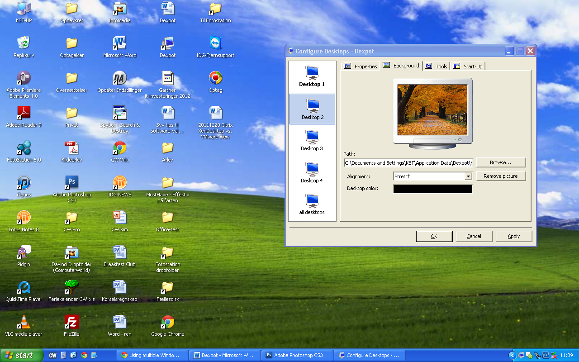Image resolution: width=579 pixels, height=362 pixels.
Task: Open the VLC media player shortcut
Action: 24,322
